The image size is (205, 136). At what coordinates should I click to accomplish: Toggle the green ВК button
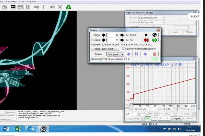pyautogui.click(x=148, y=119)
